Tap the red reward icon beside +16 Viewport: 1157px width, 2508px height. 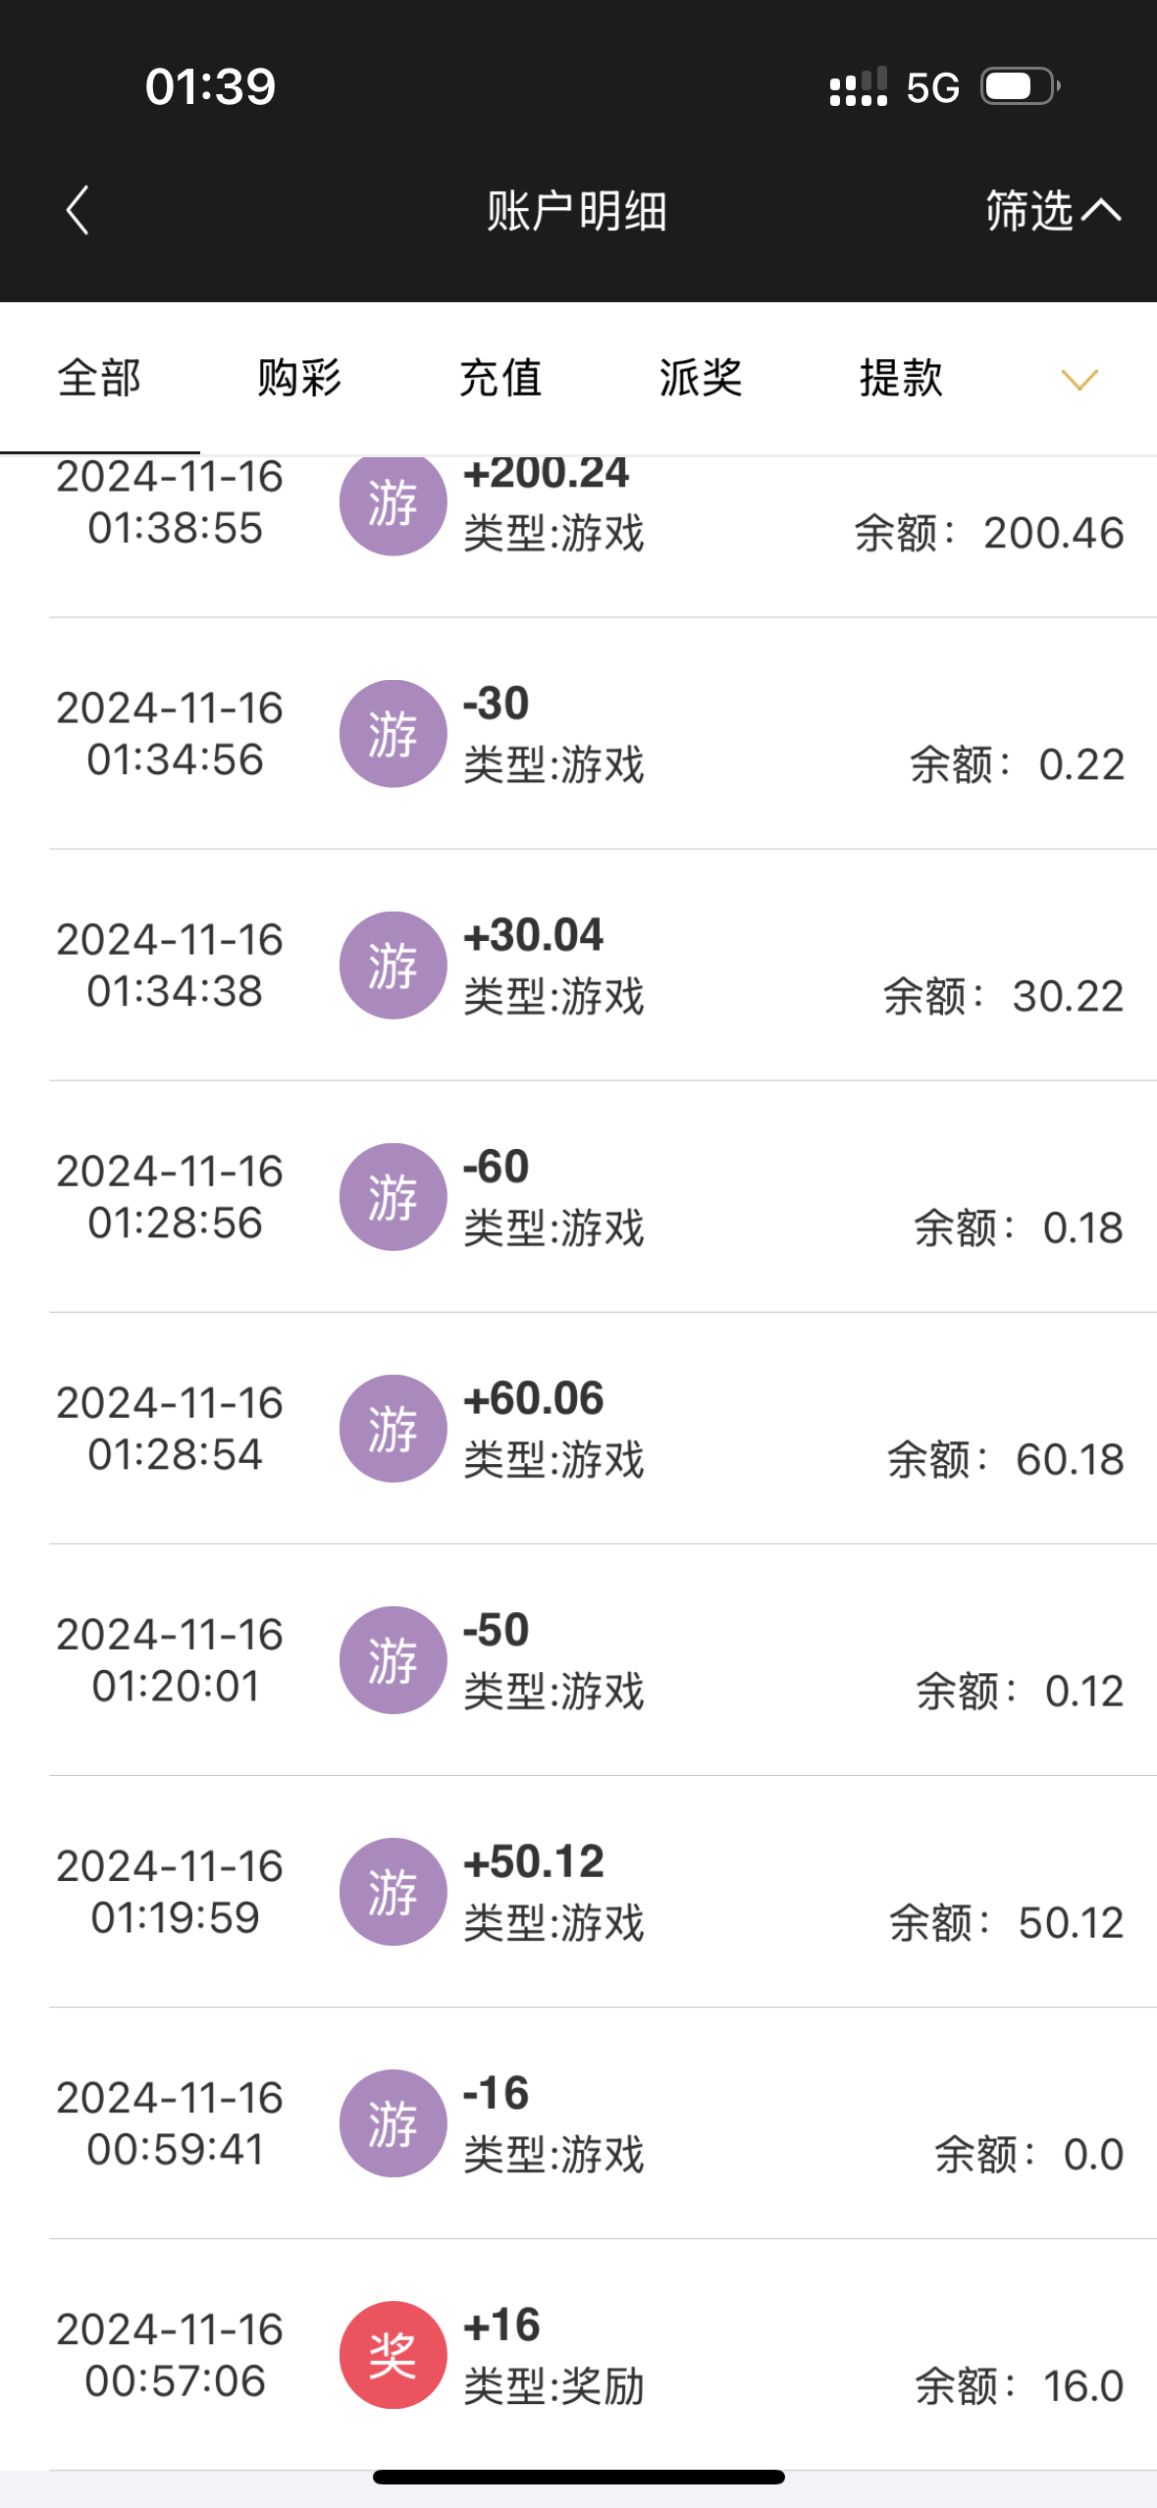click(393, 2355)
